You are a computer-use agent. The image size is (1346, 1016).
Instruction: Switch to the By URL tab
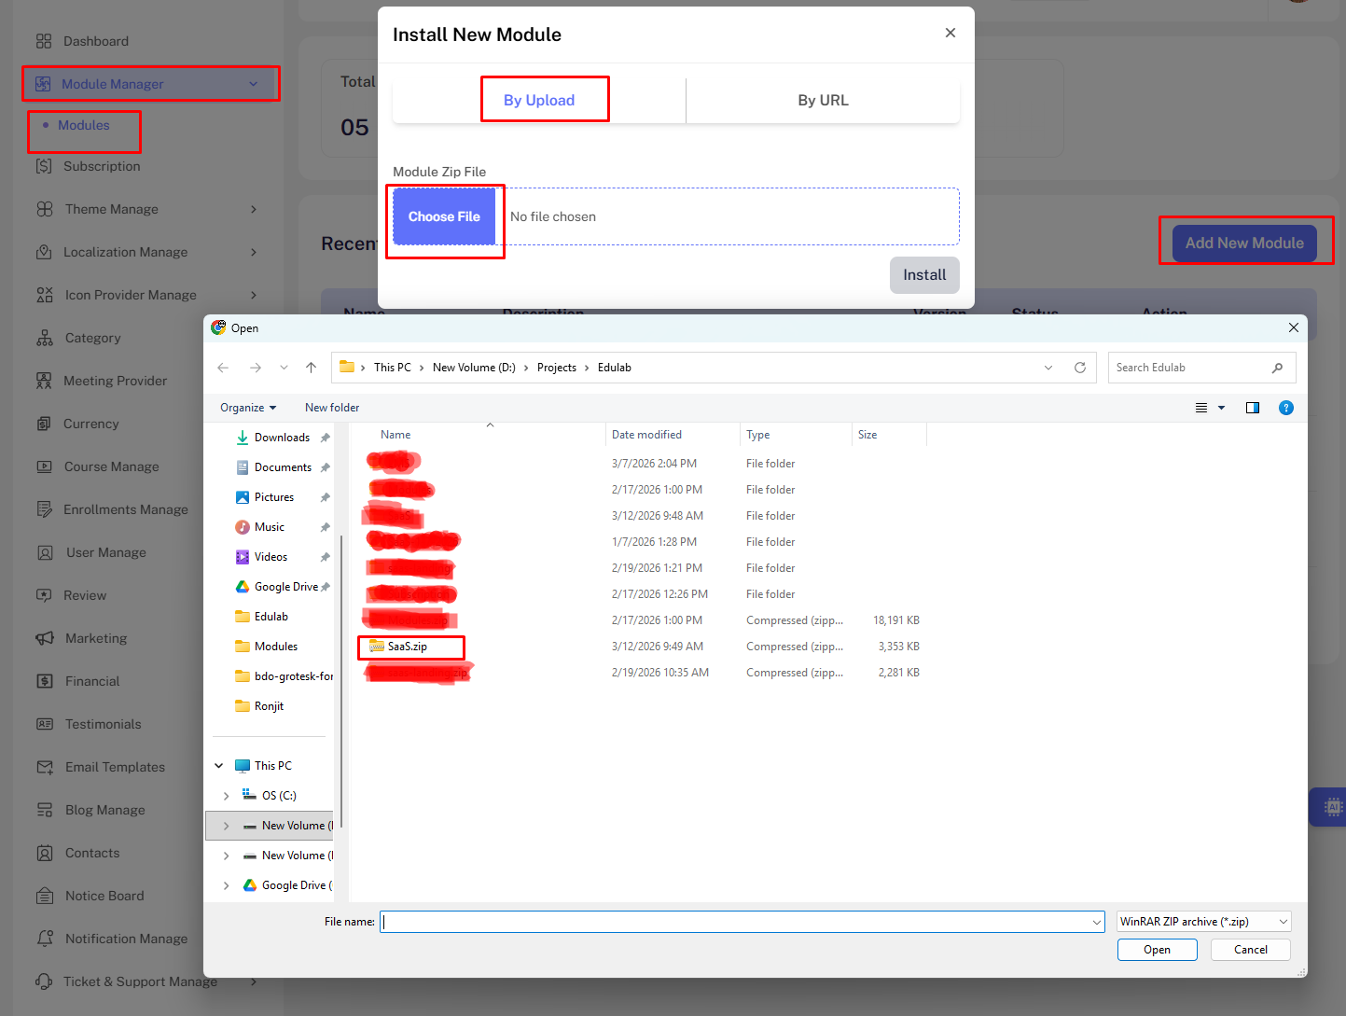[822, 100]
